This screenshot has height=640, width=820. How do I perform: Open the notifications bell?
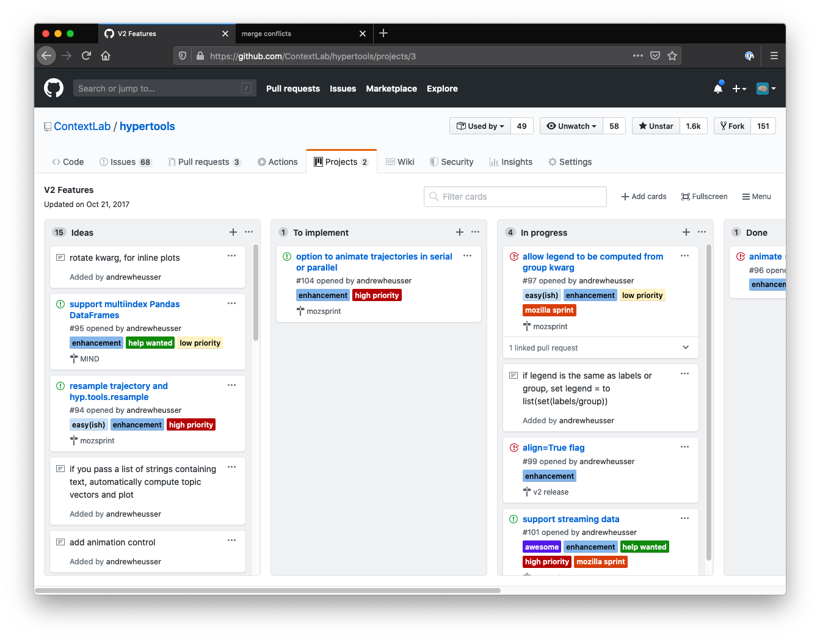click(x=718, y=89)
